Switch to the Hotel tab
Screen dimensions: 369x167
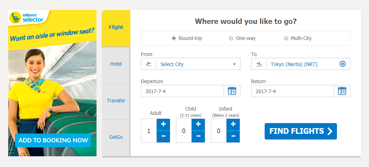pos(116,64)
